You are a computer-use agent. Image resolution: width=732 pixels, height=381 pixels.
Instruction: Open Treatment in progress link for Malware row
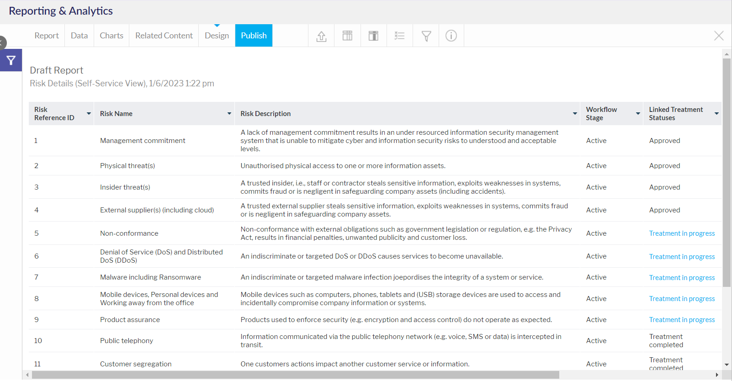point(682,278)
